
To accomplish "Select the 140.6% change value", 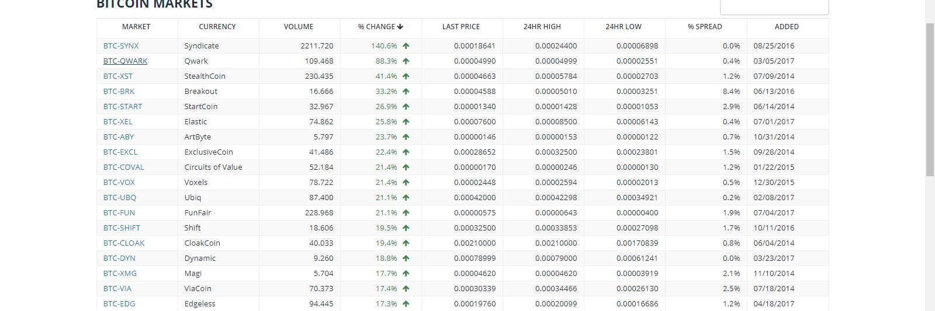I will point(384,46).
